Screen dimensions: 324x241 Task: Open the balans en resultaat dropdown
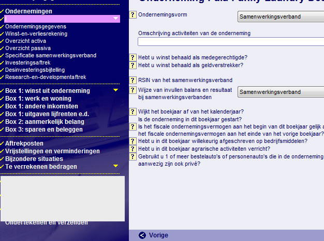[x=280, y=92]
